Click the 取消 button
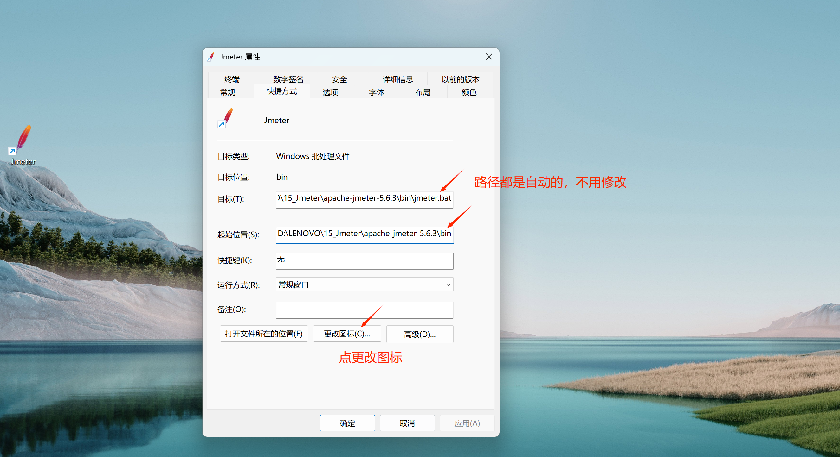This screenshot has width=840, height=457. (407, 423)
